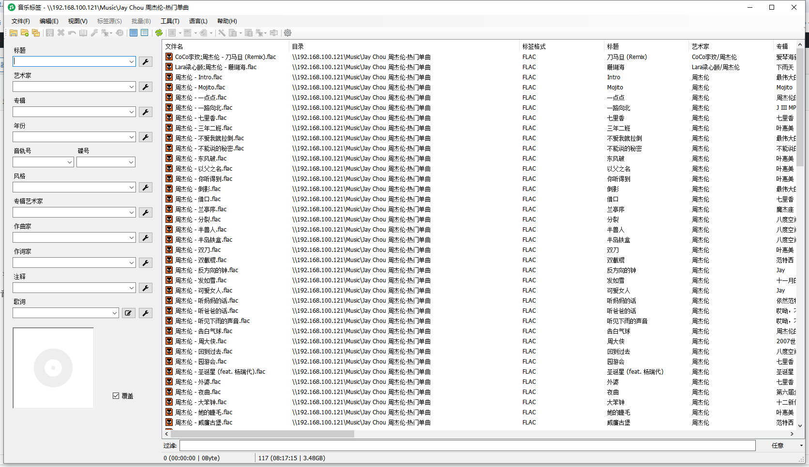This screenshot has height=467, width=809.
Task: Sort by the 艺术家 column header
Action: click(731, 46)
